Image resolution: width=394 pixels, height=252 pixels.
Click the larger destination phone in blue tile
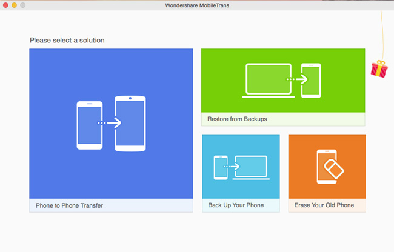tap(130, 122)
